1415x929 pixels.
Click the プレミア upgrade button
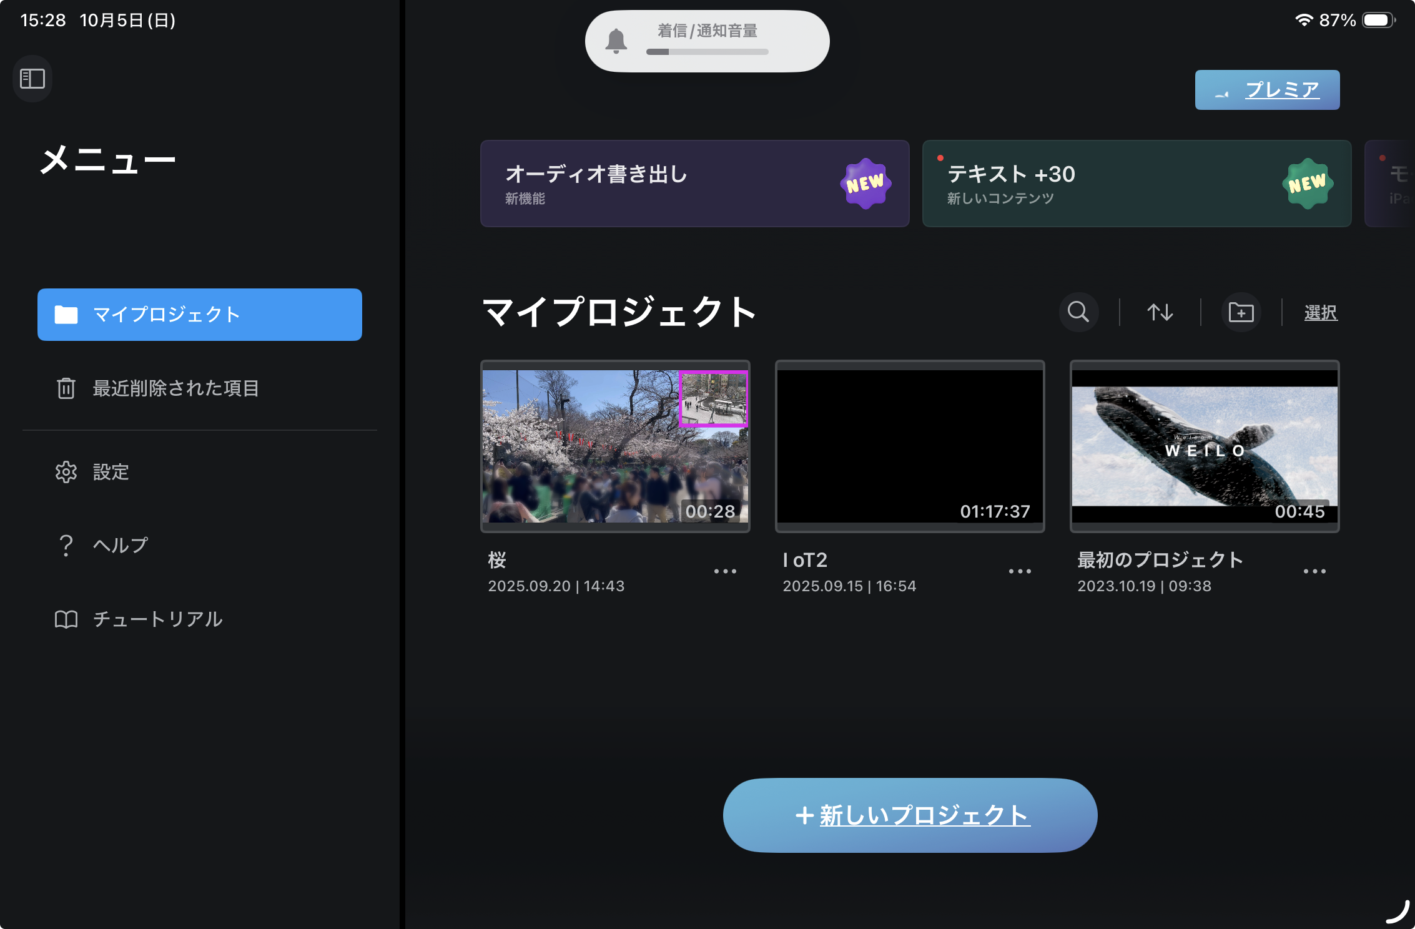pos(1267,90)
